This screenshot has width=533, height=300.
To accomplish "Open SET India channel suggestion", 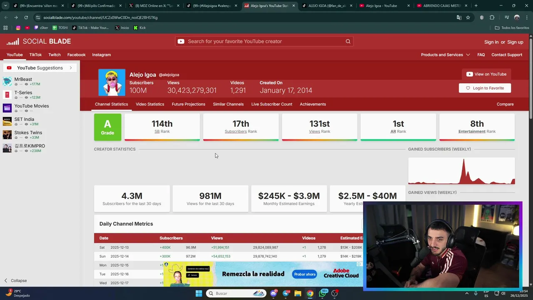I will [x=24, y=119].
